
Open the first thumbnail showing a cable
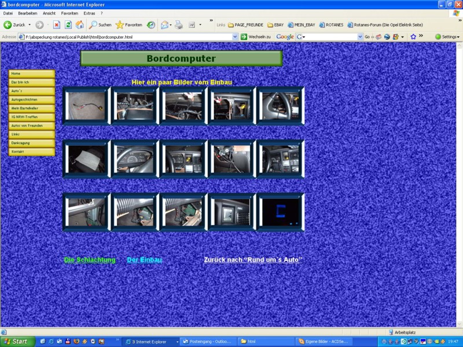pyautogui.click(x=86, y=106)
